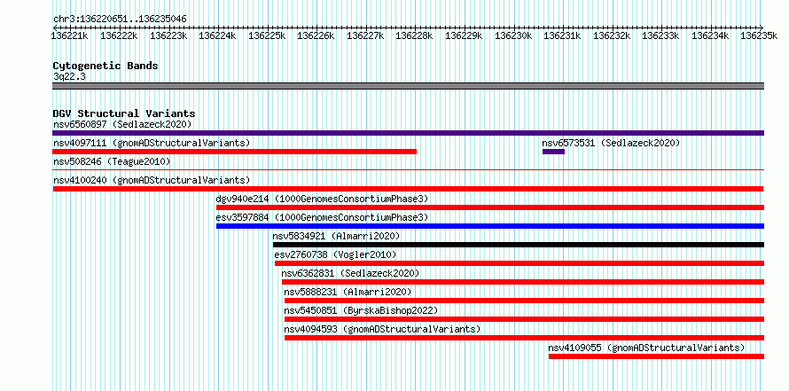Open dgv940e214 (1000GenomesConsortiumPhase3) label
Image resolution: width=789 pixels, height=391 pixels.
click(x=322, y=199)
